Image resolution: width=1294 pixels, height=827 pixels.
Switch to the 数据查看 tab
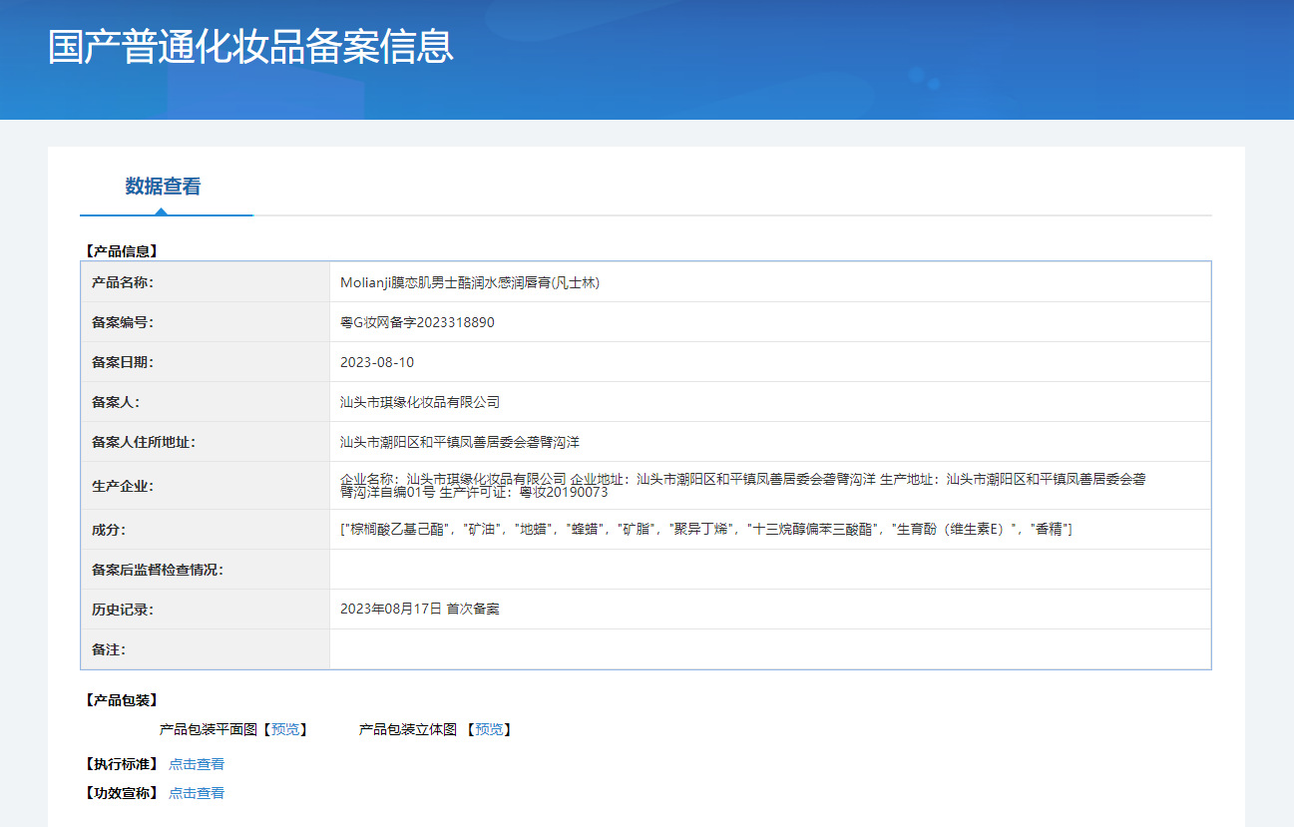(163, 187)
